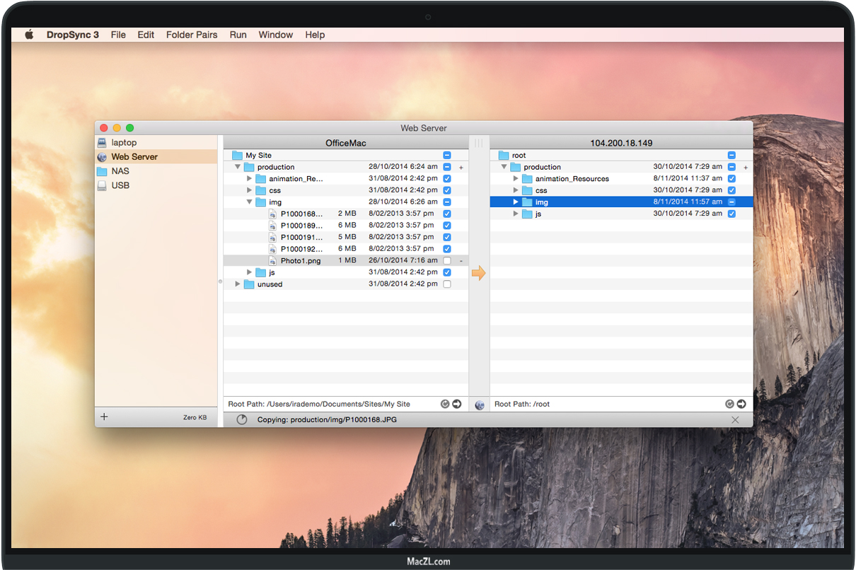
Task: Select NAS in the sidebar list
Action: pyautogui.click(x=120, y=171)
